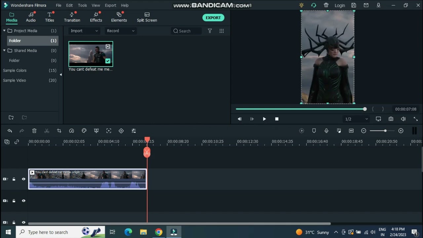Screen dimensions: 423x238
Task: Hide track 7 with eye icon
Action: 23,179
